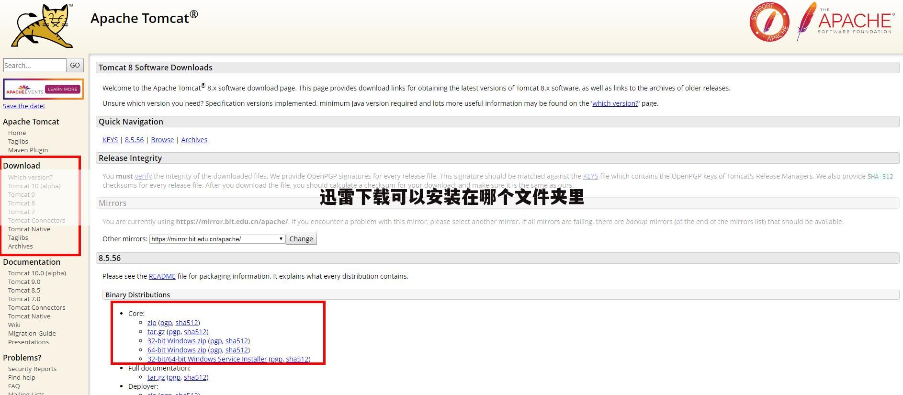Download the Core zip file
The image size is (903, 395).
152,323
